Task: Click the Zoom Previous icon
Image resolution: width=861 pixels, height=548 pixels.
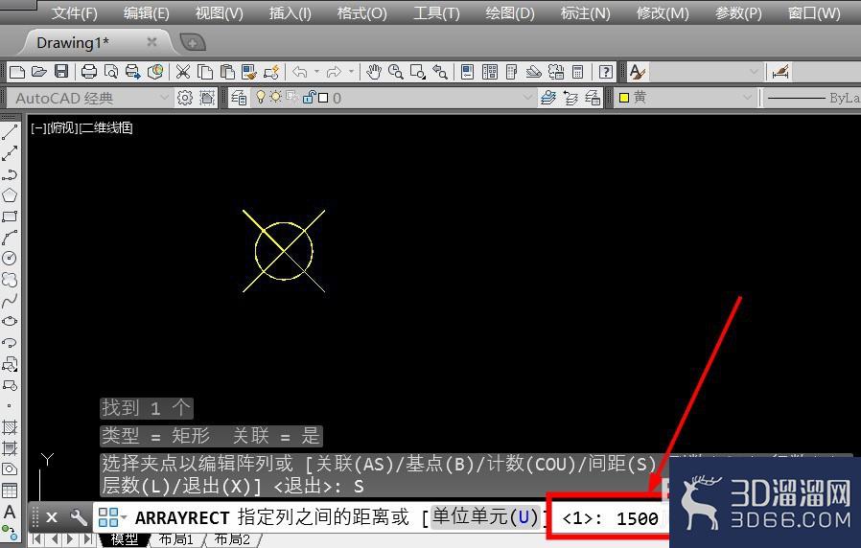Action: pyautogui.click(x=440, y=72)
